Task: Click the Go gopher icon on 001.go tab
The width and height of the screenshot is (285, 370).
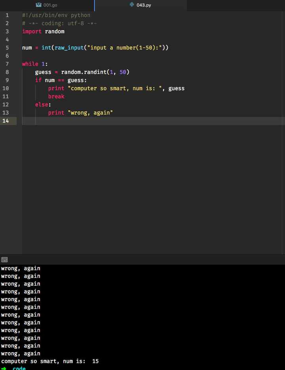Action: 38,5
